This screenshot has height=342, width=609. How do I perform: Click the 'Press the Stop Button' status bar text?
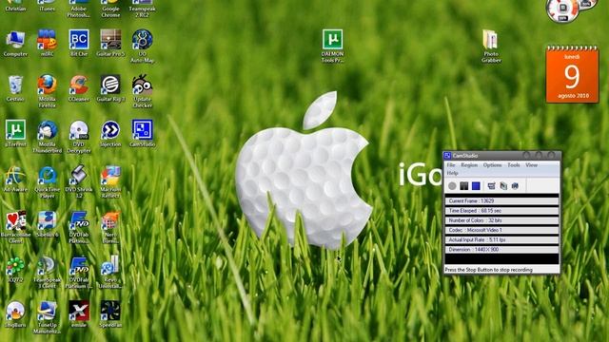coord(488,270)
